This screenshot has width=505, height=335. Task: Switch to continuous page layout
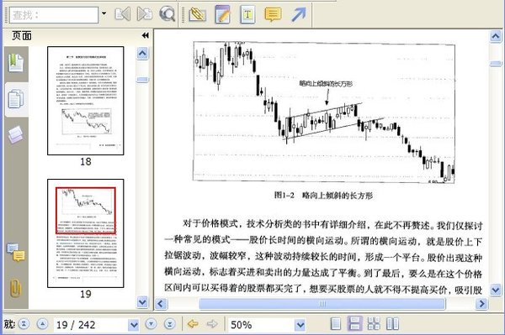[x=354, y=324]
